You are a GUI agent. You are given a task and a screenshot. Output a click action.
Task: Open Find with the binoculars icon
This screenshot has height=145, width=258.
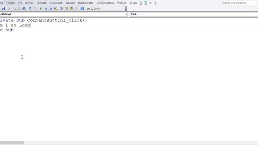pos(24,8)
